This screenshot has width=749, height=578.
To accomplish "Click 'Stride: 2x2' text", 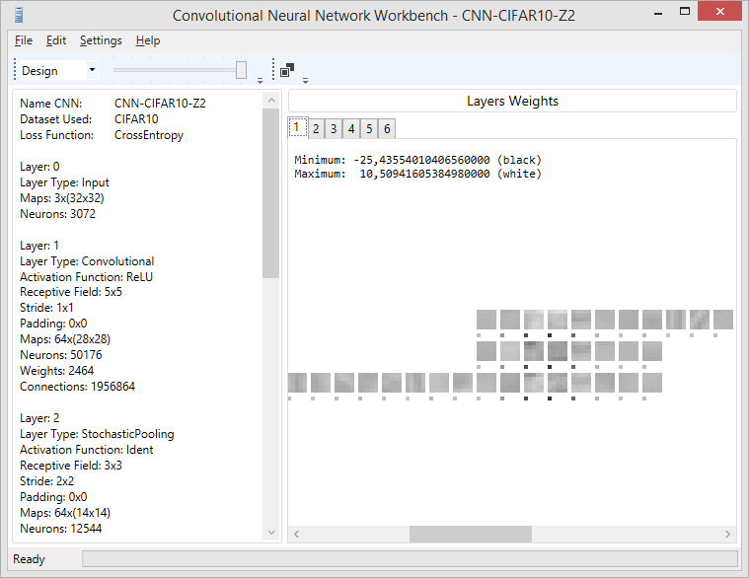I will 46,481.
